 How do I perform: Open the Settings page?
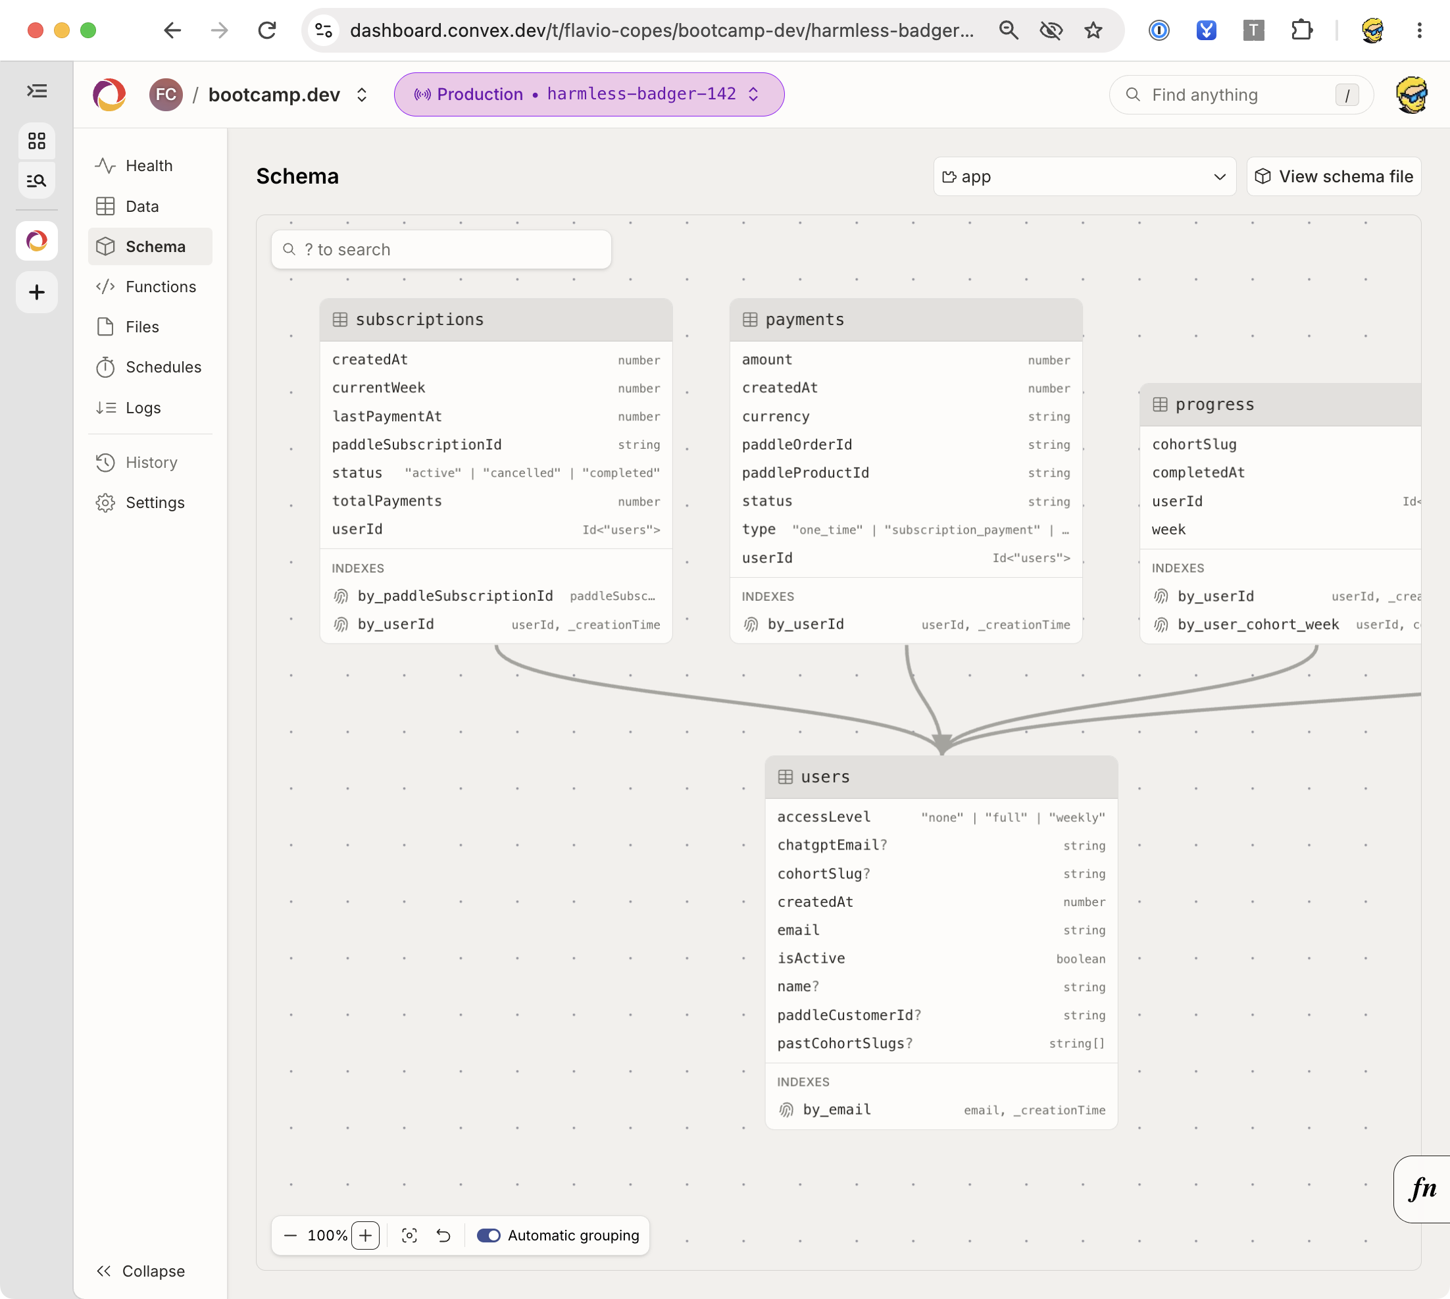[x=150, y=503]
